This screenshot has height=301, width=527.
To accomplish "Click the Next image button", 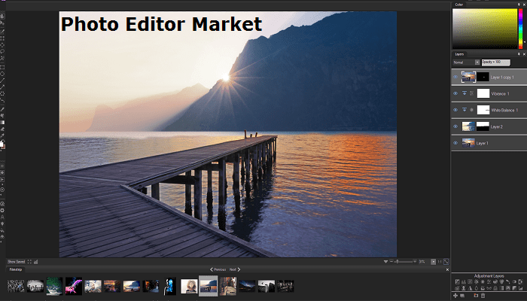I will pyautogui.click(x=234, y=269).
